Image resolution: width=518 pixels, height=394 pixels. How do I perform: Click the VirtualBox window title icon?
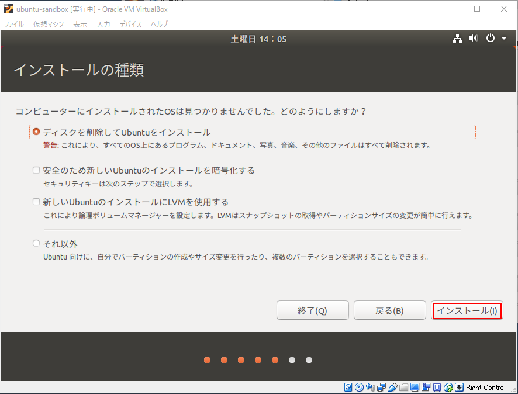coord(9,9)
